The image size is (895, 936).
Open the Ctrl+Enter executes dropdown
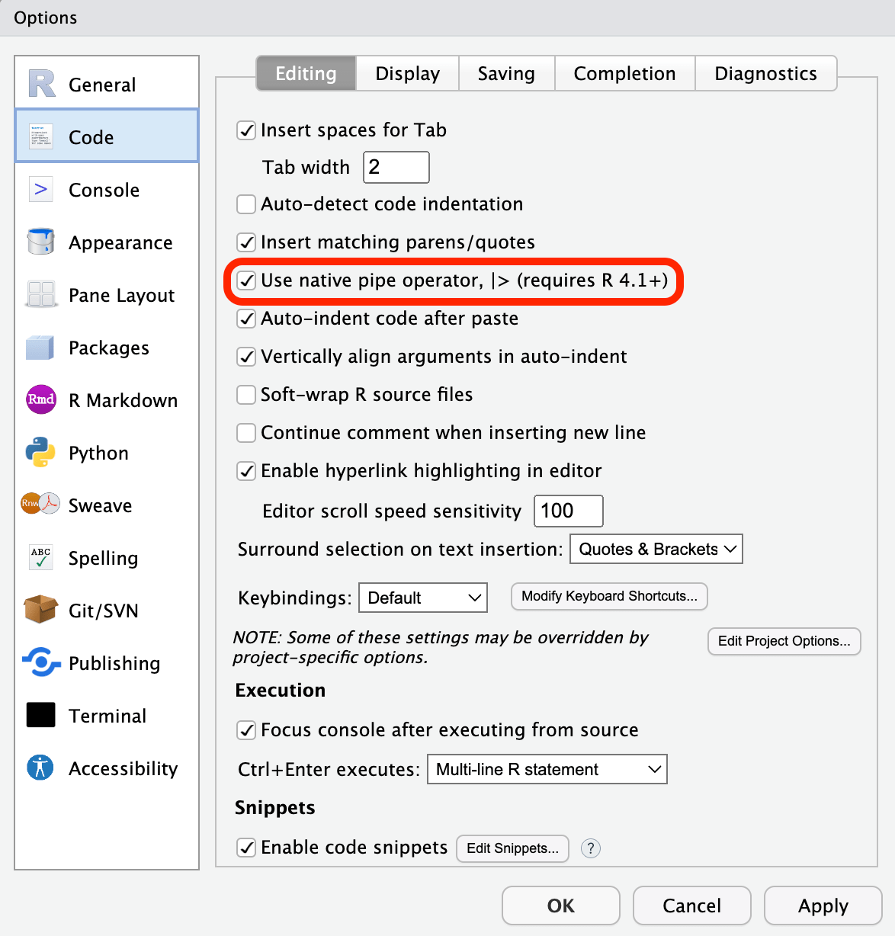pyautogui.click(x=547, y=769)
